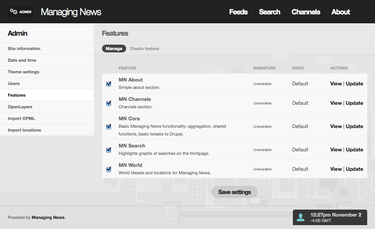The width and height of the screenshot is (375, 229).
Task: Click View for MN Search
Action: (336, 150)
